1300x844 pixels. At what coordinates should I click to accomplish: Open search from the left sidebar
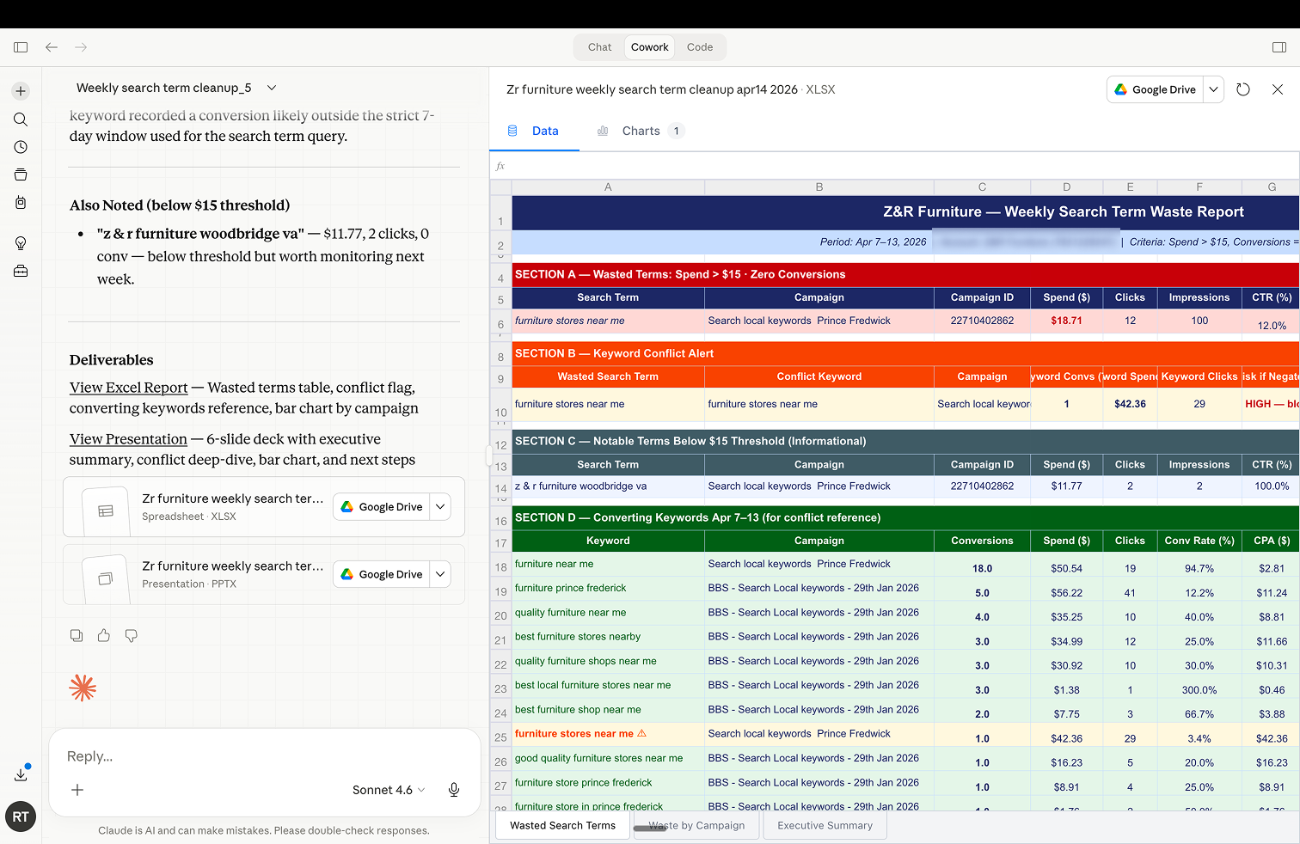(21, 119)
